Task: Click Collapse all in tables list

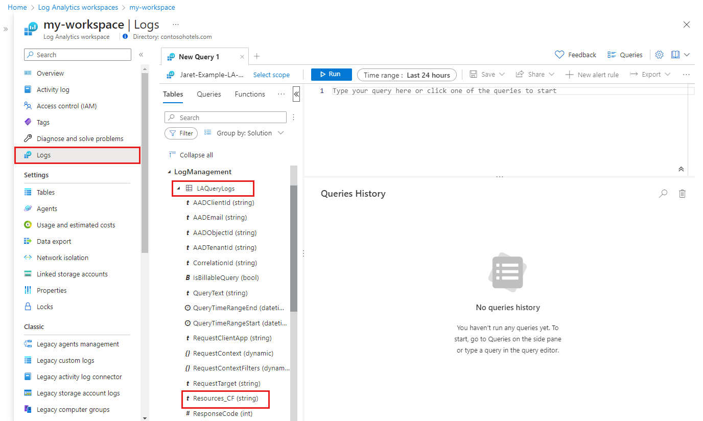Action: tap(191, 155)
